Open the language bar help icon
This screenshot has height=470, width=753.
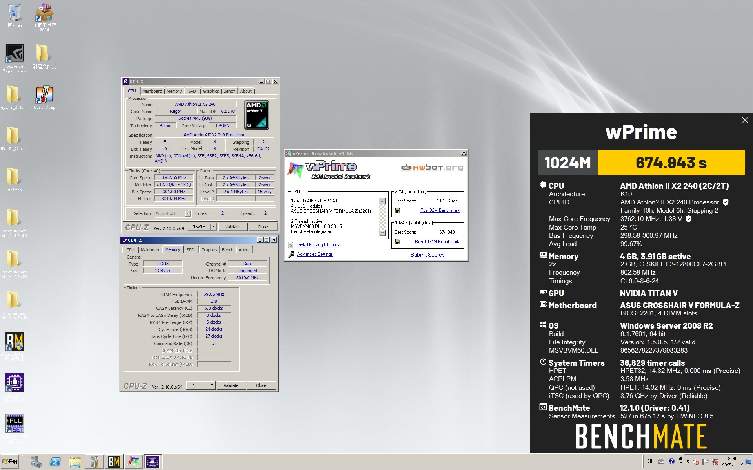pyautogui.click(x=671, y=461)
